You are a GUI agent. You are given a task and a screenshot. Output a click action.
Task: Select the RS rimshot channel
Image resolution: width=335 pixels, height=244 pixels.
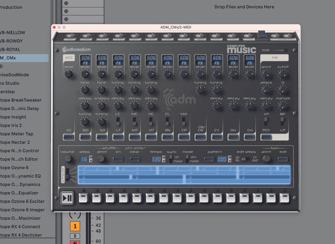pos(167,137)
